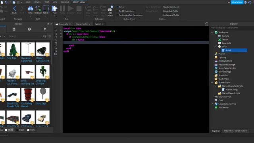Open the PLUGINS ribbon tab
This screenshot has width=254, height=143.
tap(65, 2)
